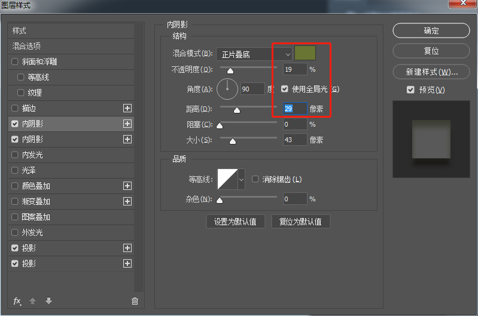This screenshot has height=316, width=478.
Task: Delete effect with the trash icon
Action: click(135, 301)
